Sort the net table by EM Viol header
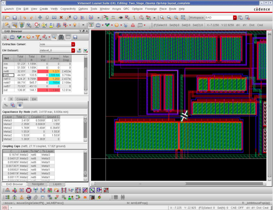Screen dimensions: 273x210 [43, 58]
